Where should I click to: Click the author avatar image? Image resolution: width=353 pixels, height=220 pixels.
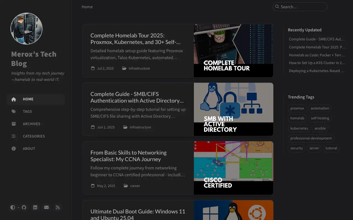click(x=26, y=28)
